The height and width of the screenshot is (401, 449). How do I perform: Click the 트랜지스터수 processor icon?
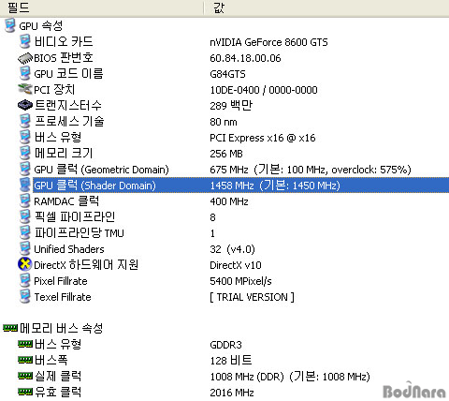pyautogui.click(x=25, y=105)
